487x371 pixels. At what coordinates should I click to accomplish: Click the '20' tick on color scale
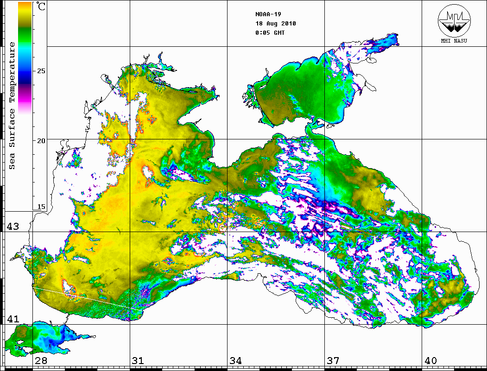[41, 141]
